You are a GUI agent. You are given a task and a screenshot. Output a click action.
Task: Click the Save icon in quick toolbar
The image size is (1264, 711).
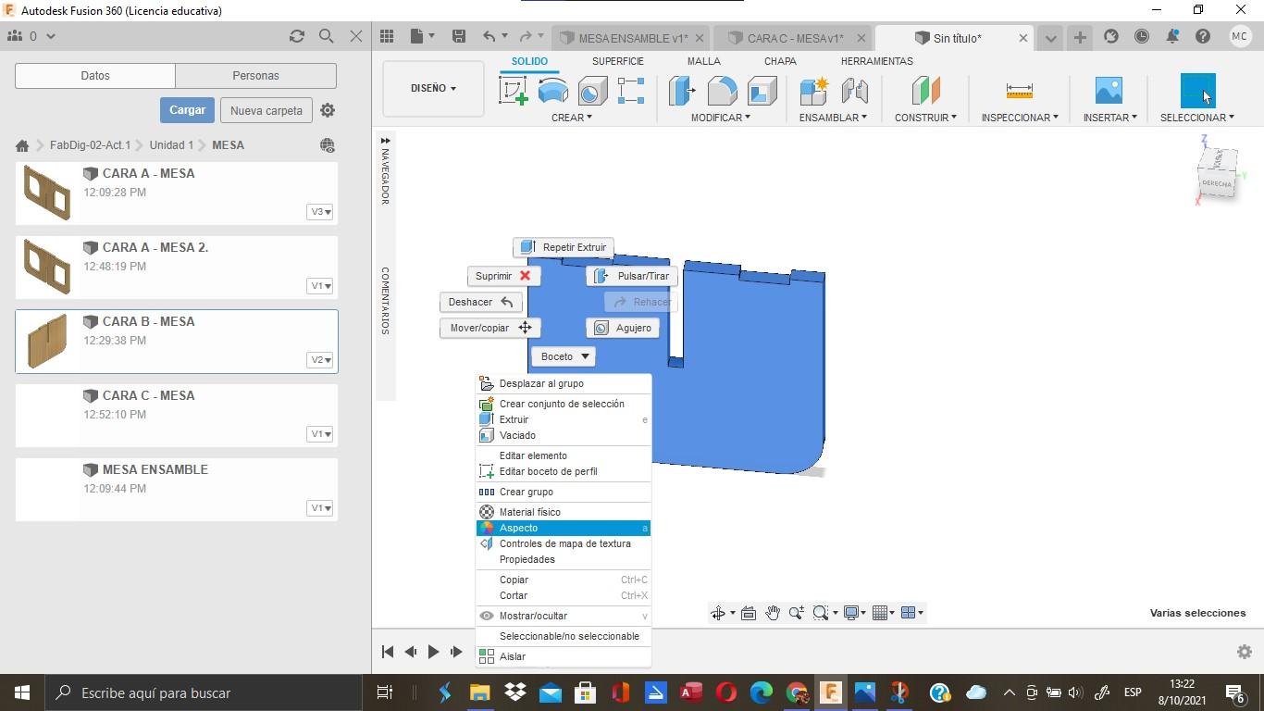tap(458, 36)
